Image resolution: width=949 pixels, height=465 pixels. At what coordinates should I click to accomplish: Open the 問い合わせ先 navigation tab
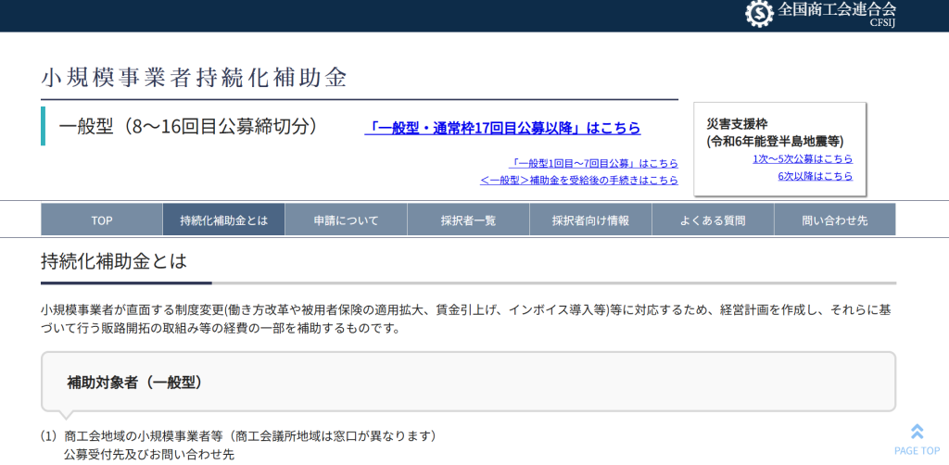pyautogui.click(x=835, y=220)
